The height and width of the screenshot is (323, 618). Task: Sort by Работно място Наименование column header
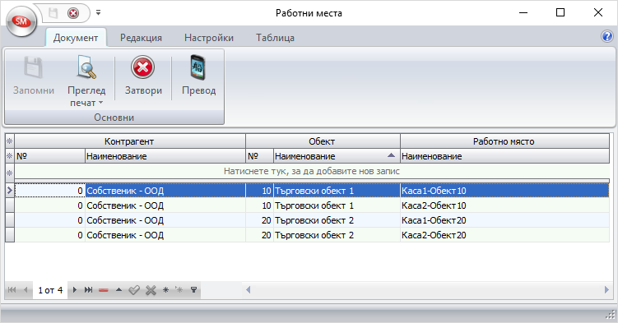pos(504,156)
